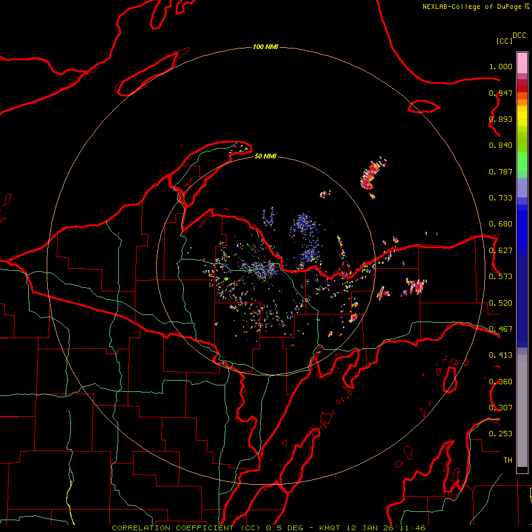Click the 0.893 color scale label
The image size is (532, 532).
click(501, 119)
